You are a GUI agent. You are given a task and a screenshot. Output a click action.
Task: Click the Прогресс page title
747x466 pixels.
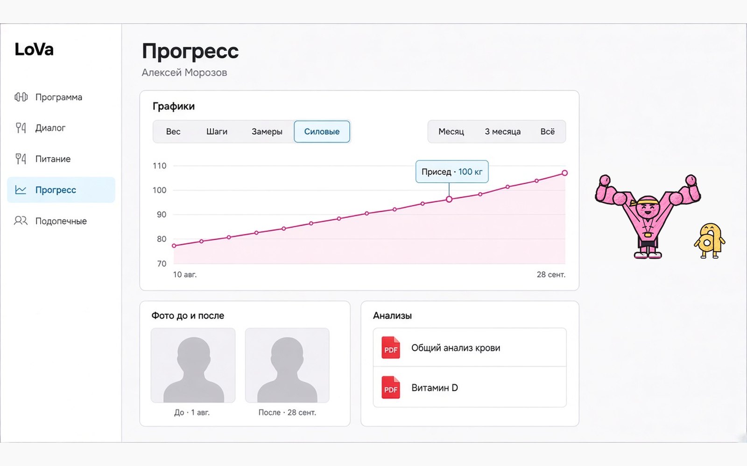pyautogui.click(x=190, y=51)
